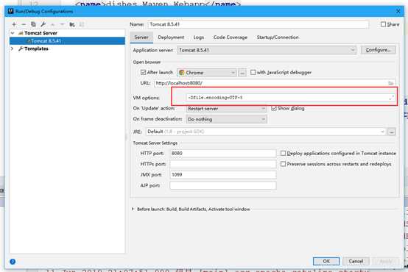The width and height of the screenshot is (408, 272).
Task: Click the URL input field
Action: (x=275, y=83)
